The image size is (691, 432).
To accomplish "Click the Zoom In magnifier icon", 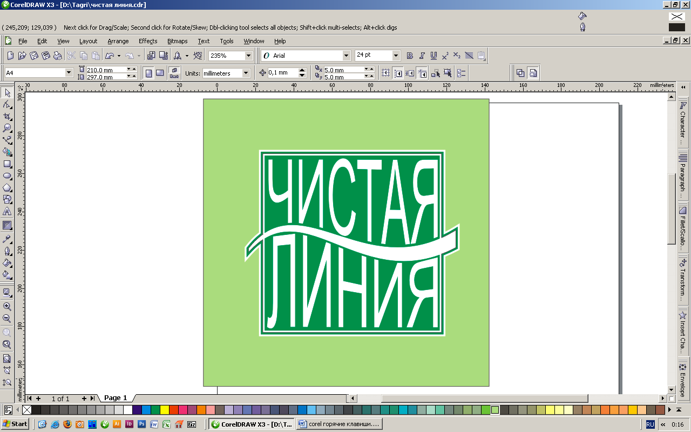I will tap(7, 307).
